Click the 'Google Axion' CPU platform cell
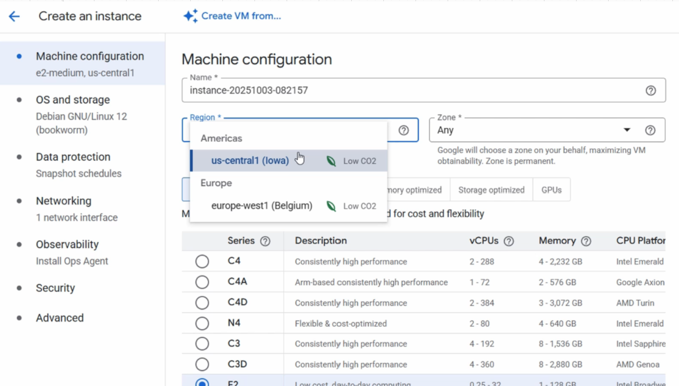The width and height of the screenshot is (679, 386). point(640,282)
